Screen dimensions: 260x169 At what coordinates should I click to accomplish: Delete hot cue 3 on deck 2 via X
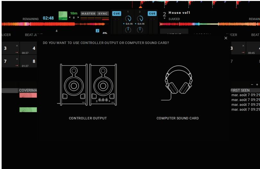243,46
